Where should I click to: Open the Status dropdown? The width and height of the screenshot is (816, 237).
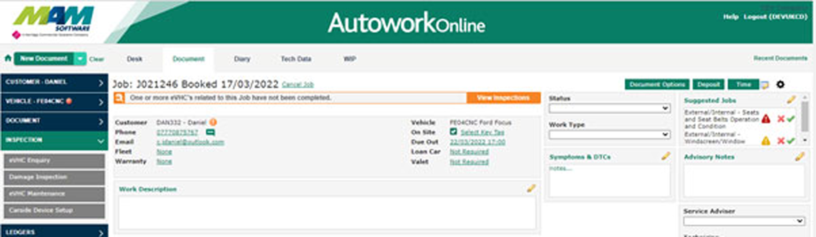(609, 108)
